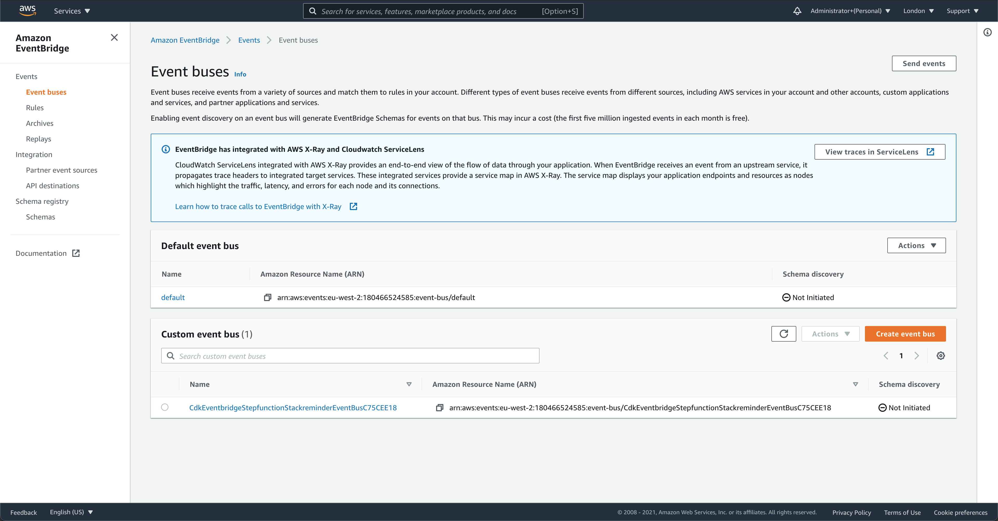Open Privacy Policy footer link
Viewport: 998px width, 521px height.
tap(852, 512)
